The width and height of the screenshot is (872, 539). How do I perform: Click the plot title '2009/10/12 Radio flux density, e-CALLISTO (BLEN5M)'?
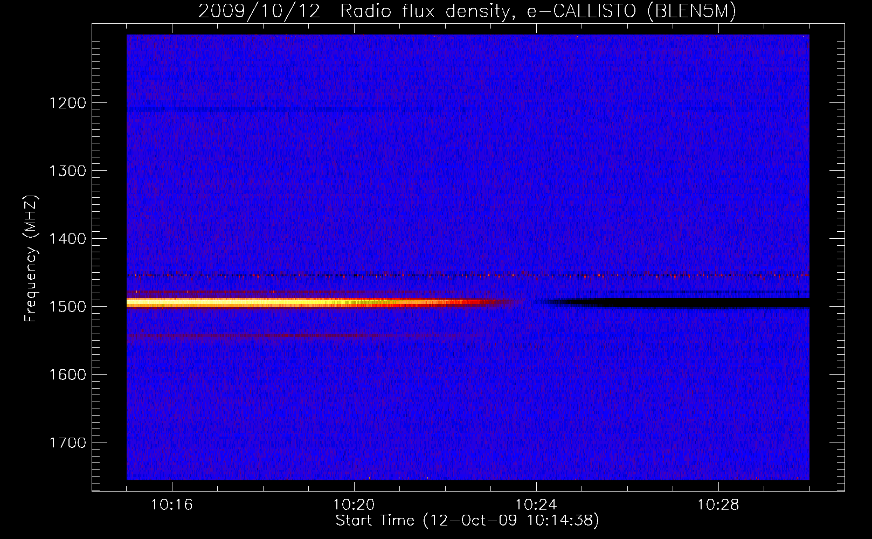tap(467, 11)
